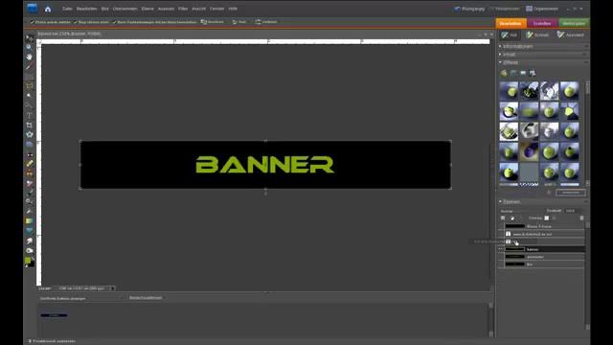613x345 pixels.
Task: Select the Crop tool
Action: (30, 126)
